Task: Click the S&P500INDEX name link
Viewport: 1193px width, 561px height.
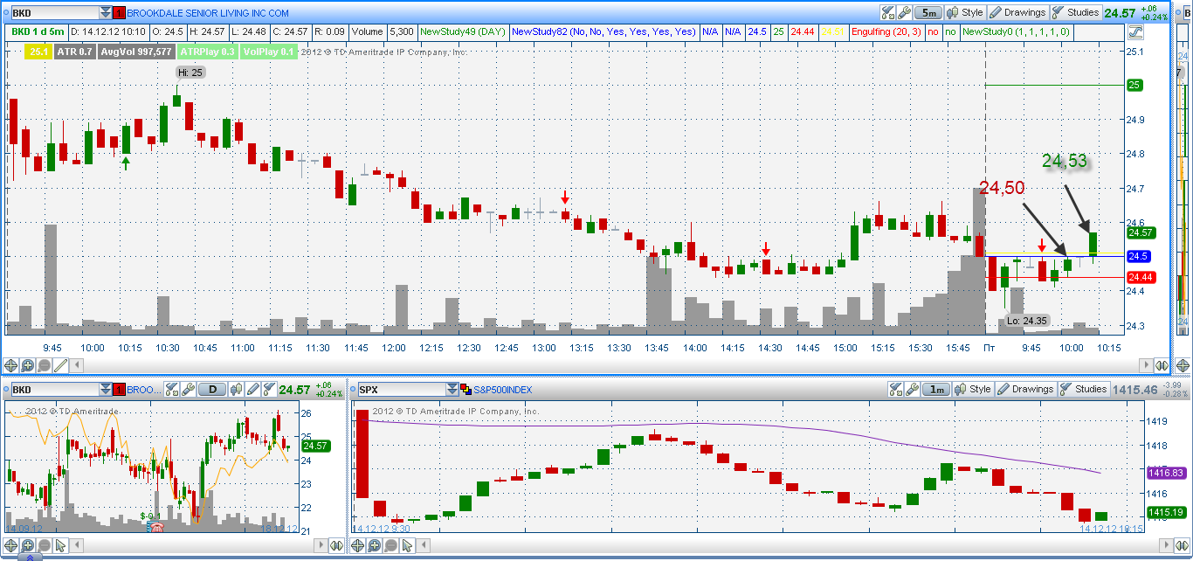Action: (503, 390)
